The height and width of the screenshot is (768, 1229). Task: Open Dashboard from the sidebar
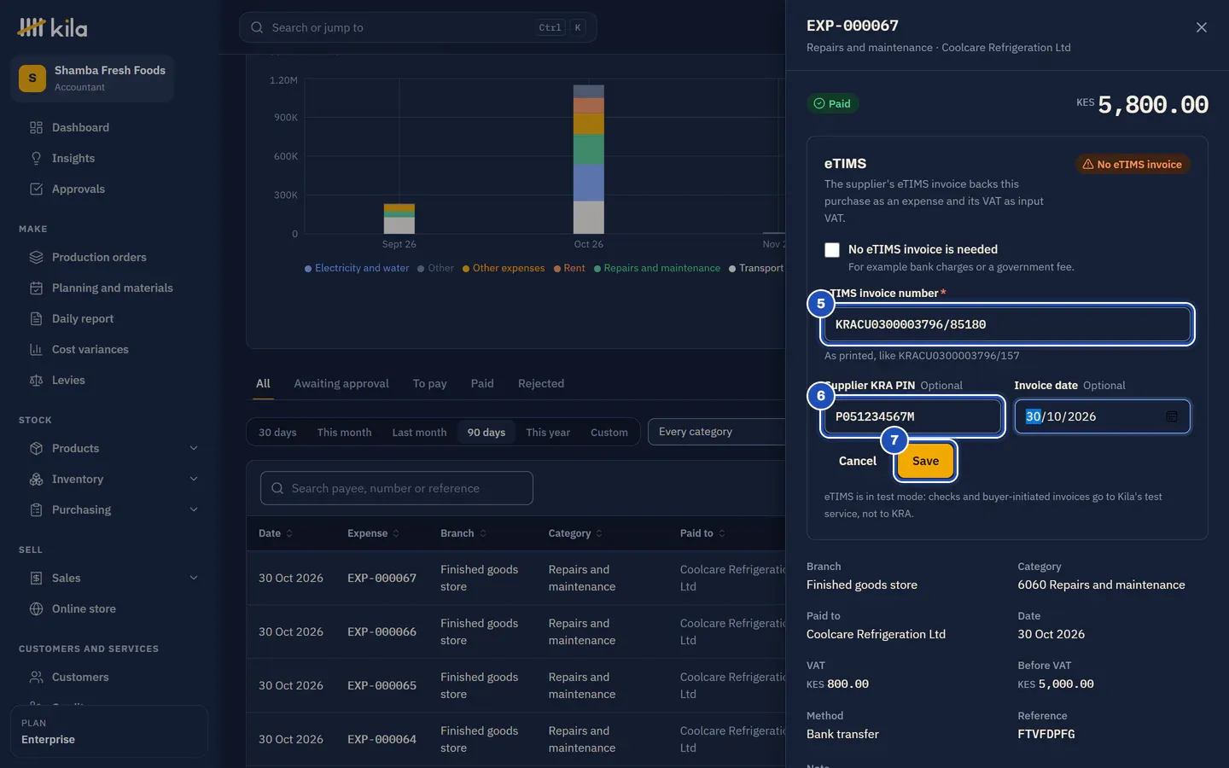80,127
